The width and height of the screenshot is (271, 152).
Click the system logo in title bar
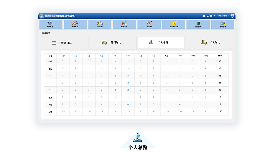(x=41, y=16)
